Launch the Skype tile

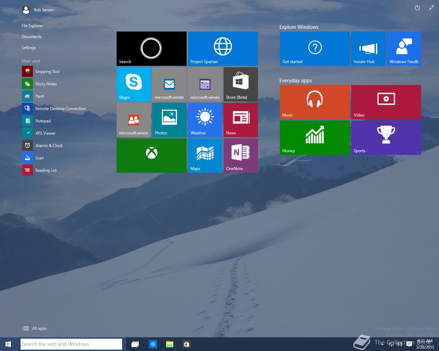pyautogui.click(x=134, y=84)
